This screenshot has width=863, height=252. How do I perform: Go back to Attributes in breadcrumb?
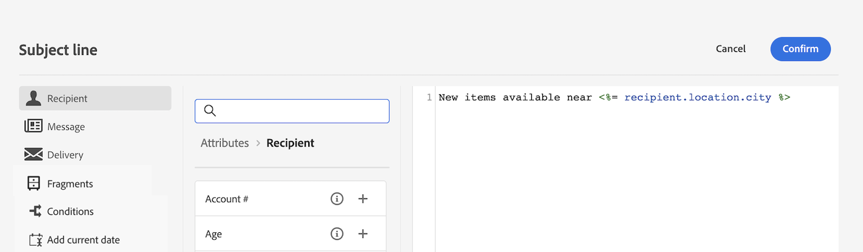(225, 143)
